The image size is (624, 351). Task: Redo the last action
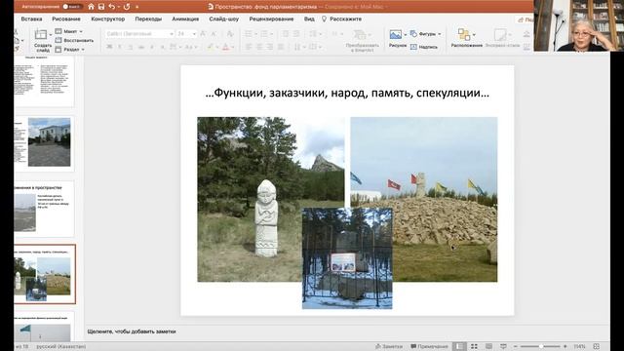point(127,7)
